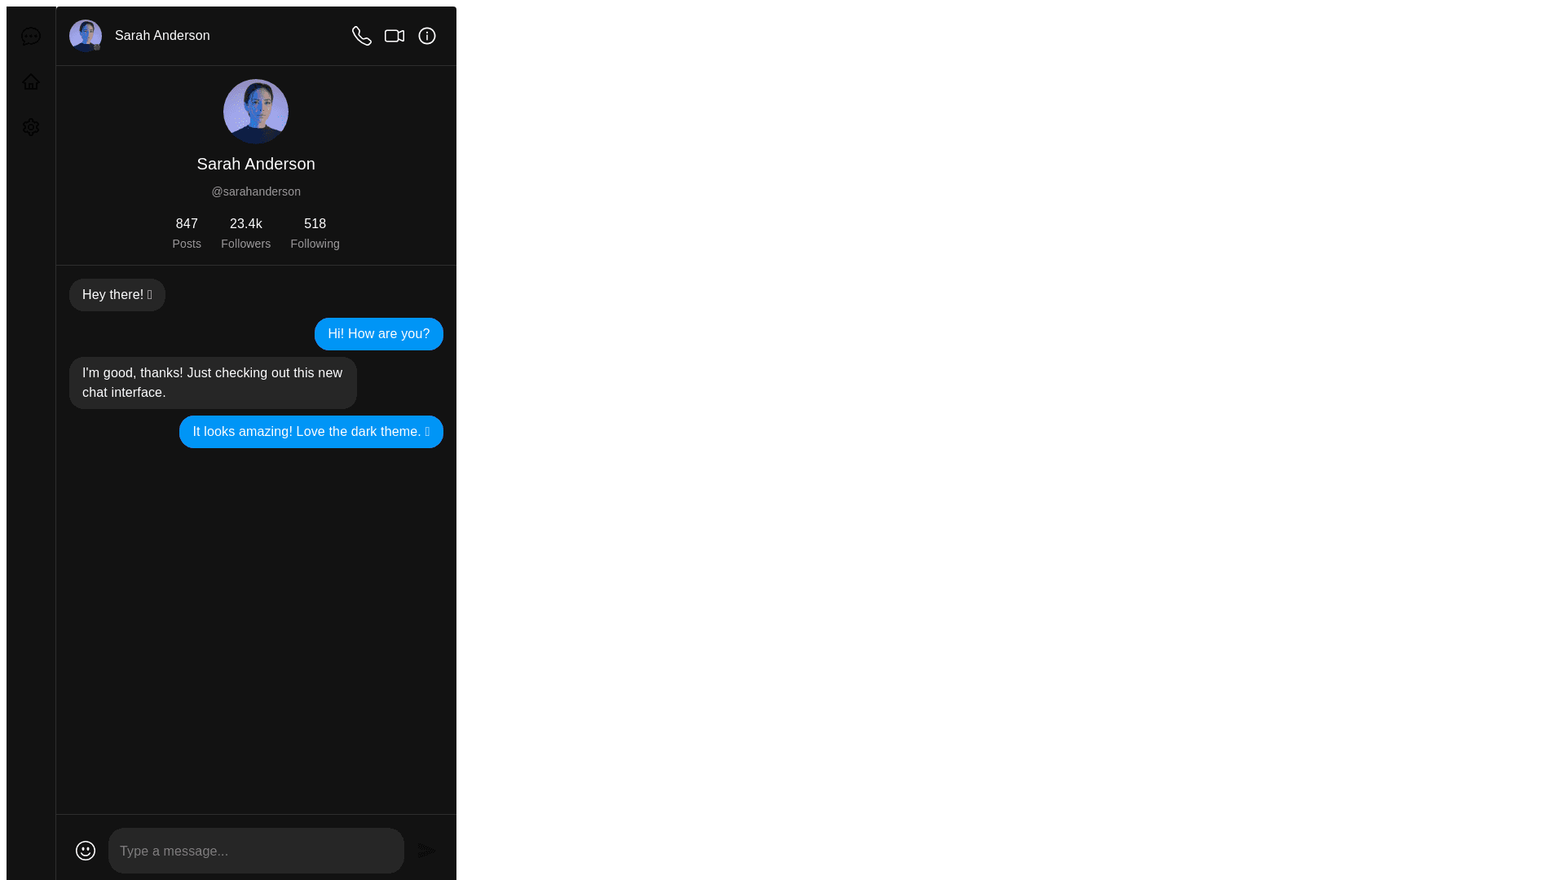
Task: Select the 'Hi! How are you?' bubble
Action: (379, 334)
